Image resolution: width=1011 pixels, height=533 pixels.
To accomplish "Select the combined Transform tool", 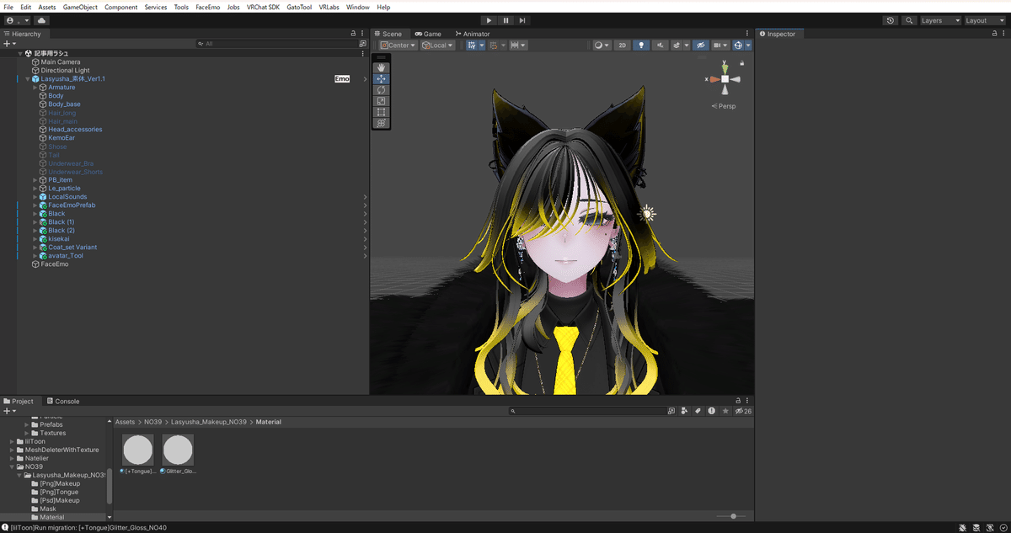I will pyautogui.click(x=382, y=122).
